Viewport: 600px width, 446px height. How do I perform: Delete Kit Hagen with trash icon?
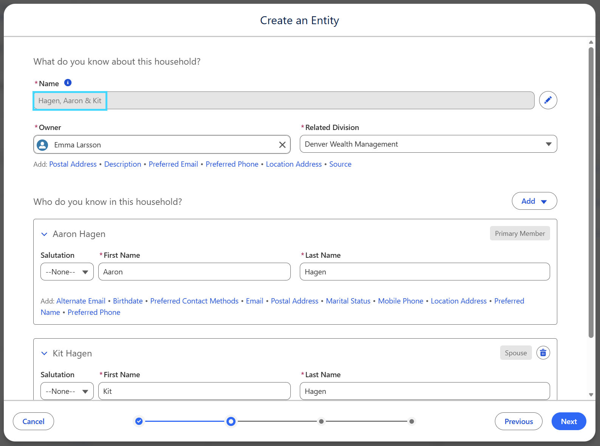(543, 353)
